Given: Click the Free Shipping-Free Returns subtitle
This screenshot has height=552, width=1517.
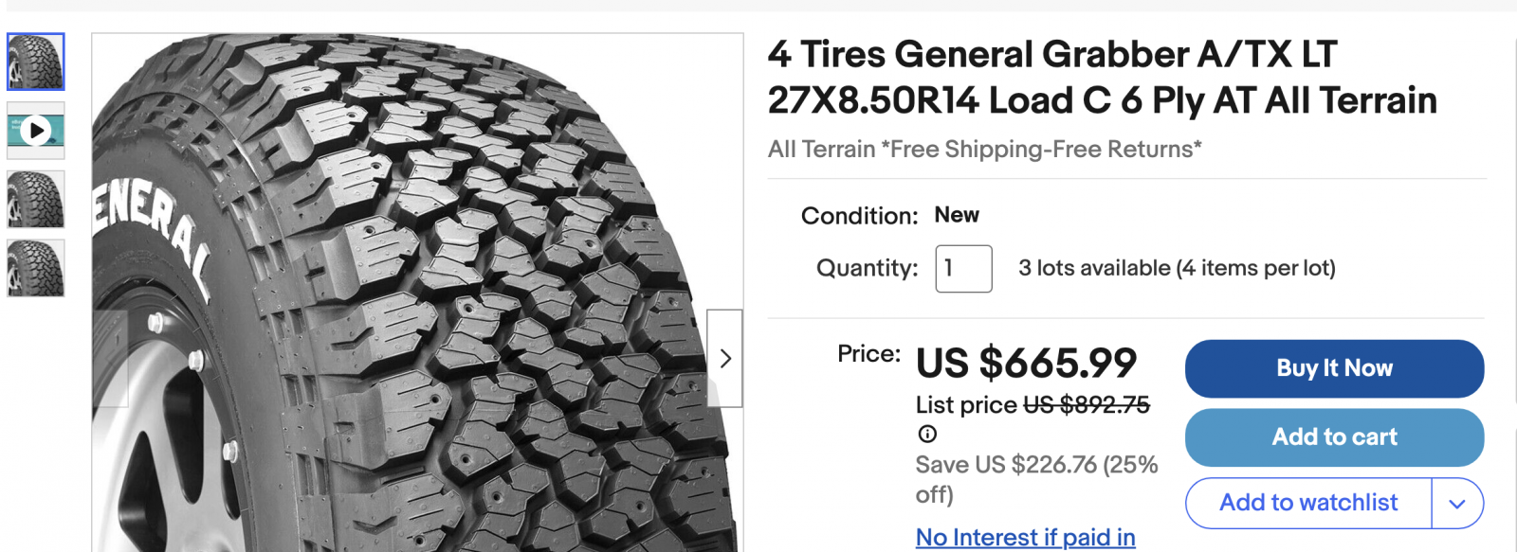Looking at the screenshot, I should (984, 150).
